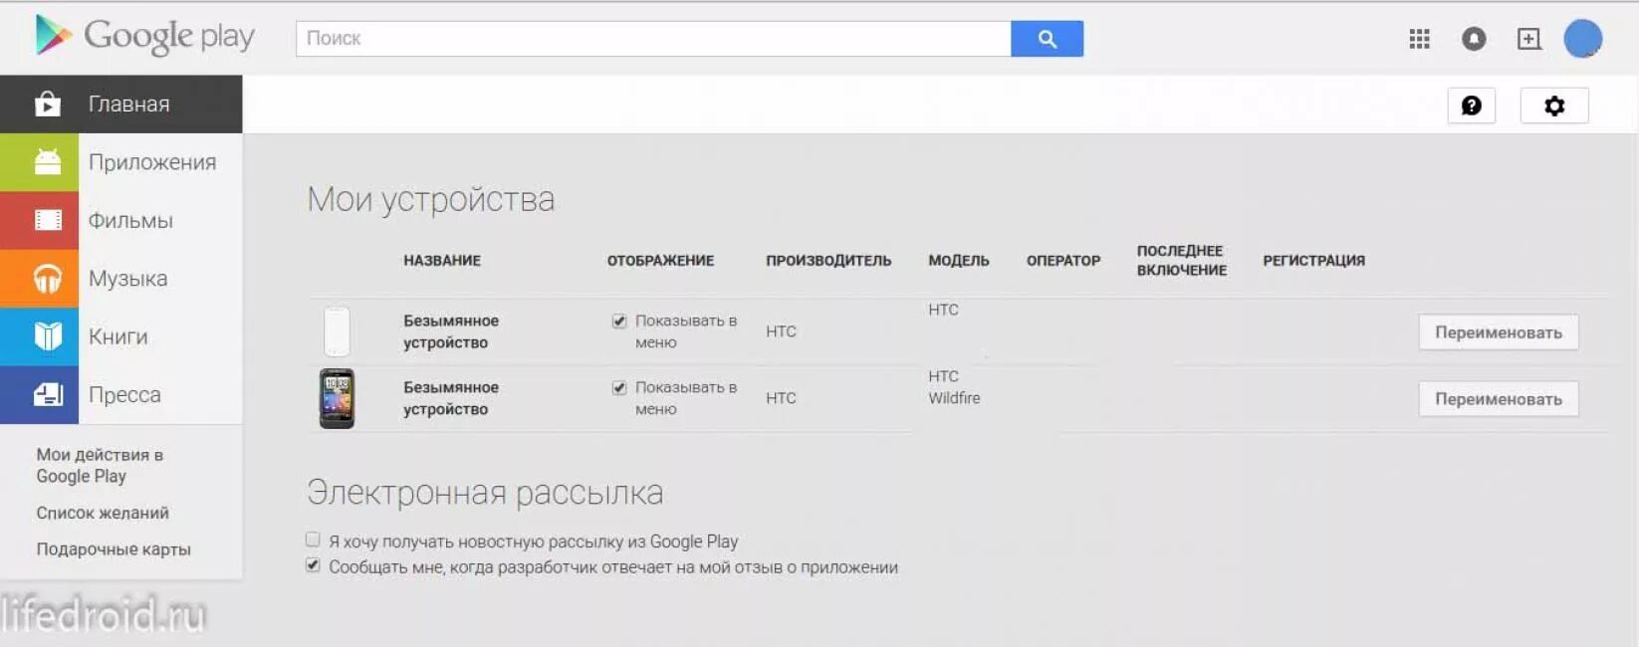Open the blue account avatar
This screenshot has height=647, width=1639.
pos(1582,39)
